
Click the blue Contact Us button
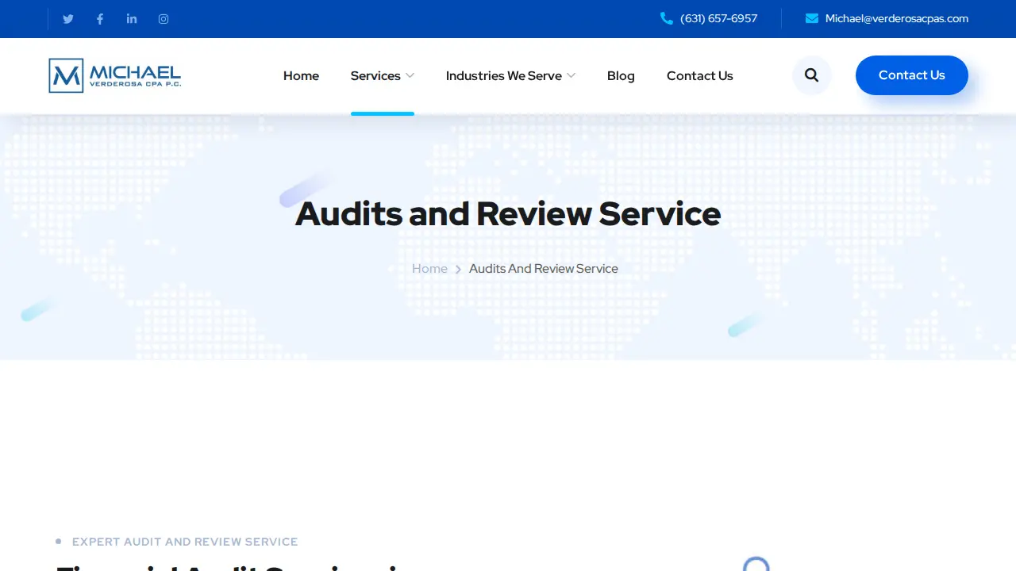(x=912, y=75)
